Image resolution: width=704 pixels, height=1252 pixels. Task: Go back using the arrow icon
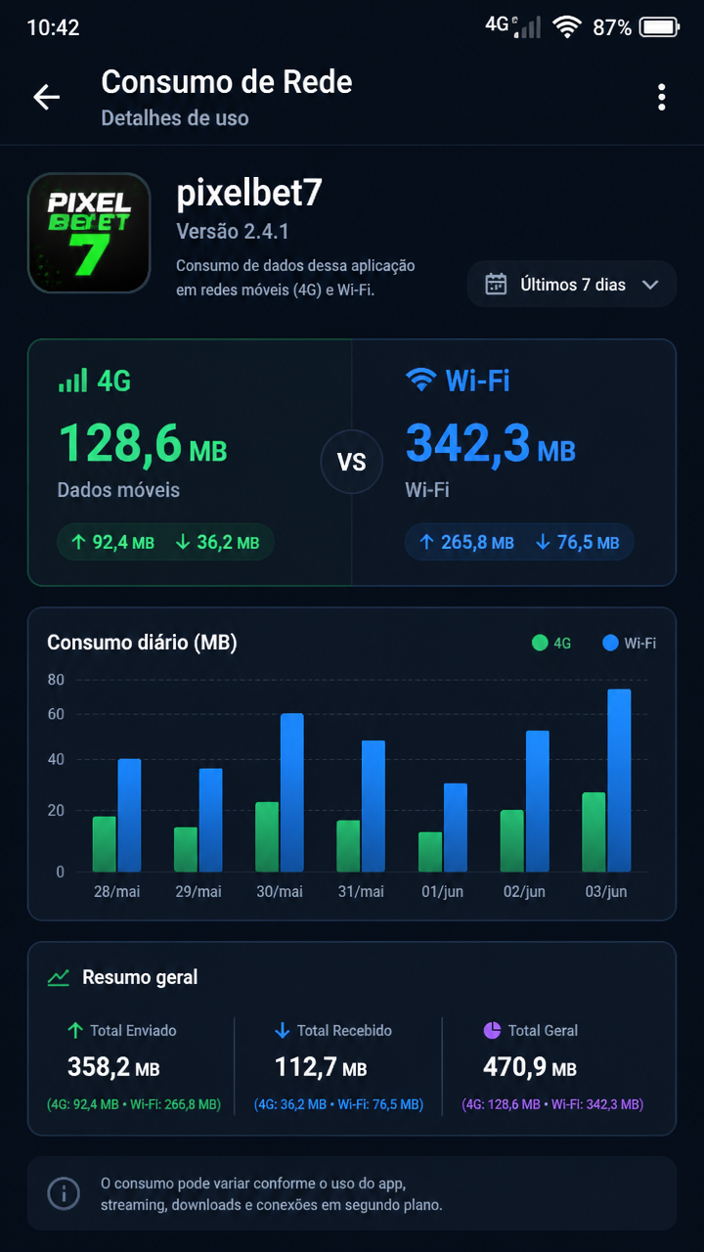(x=46, y=97)
